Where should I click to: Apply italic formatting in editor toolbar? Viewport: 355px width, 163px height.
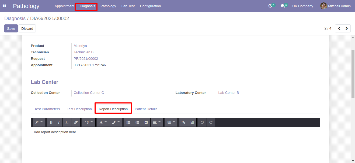click(x=59, y=122)
